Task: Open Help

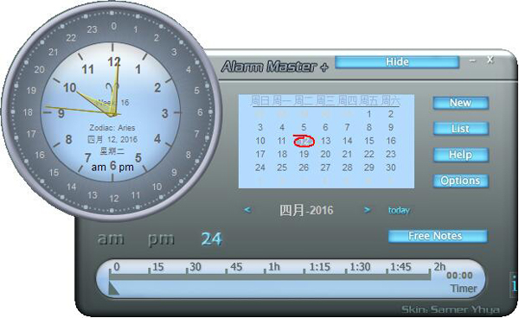Action: point(460,155)
